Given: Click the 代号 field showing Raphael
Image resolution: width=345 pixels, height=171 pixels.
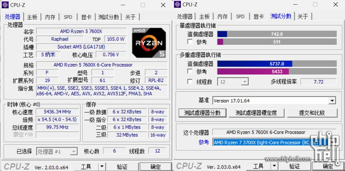Looking at the screenshot, I should tap(60, 39).
